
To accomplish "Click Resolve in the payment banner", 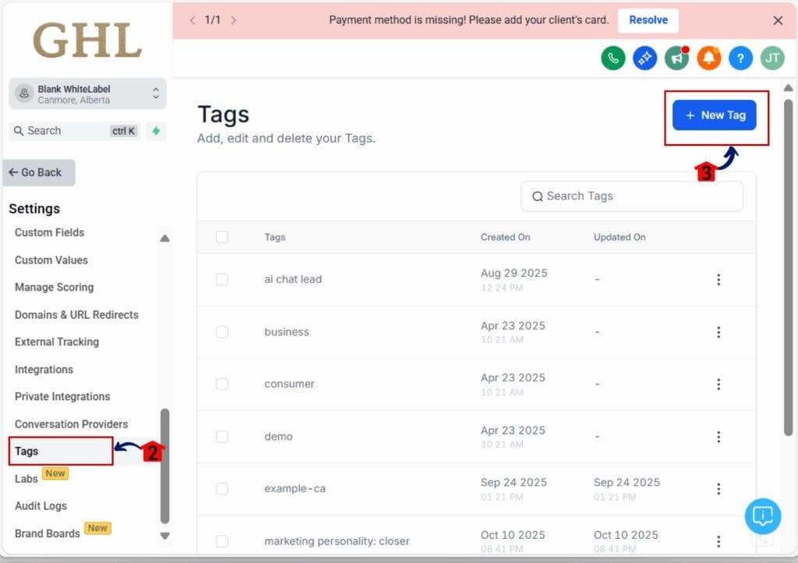I will click(648, 20).
